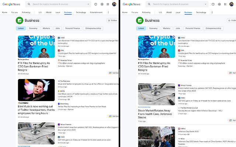Image resolution: width=236 pixels, height=147 pixels.
Task: Open Bloomberg Twitter imploding opinion article
Action: tap(82, 107)
